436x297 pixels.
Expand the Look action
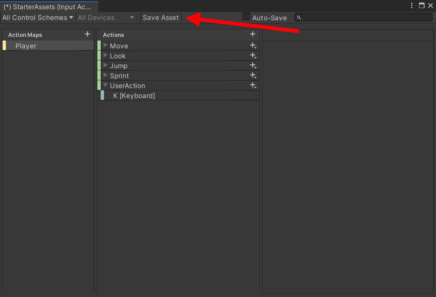pyautogui.click(x=105, y=55)
